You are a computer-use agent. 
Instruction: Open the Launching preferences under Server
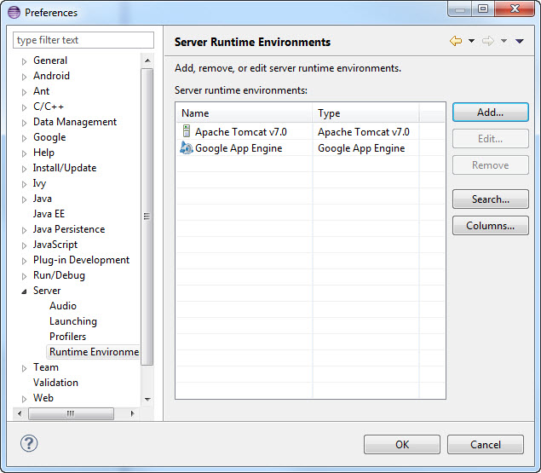coord(73,321)
